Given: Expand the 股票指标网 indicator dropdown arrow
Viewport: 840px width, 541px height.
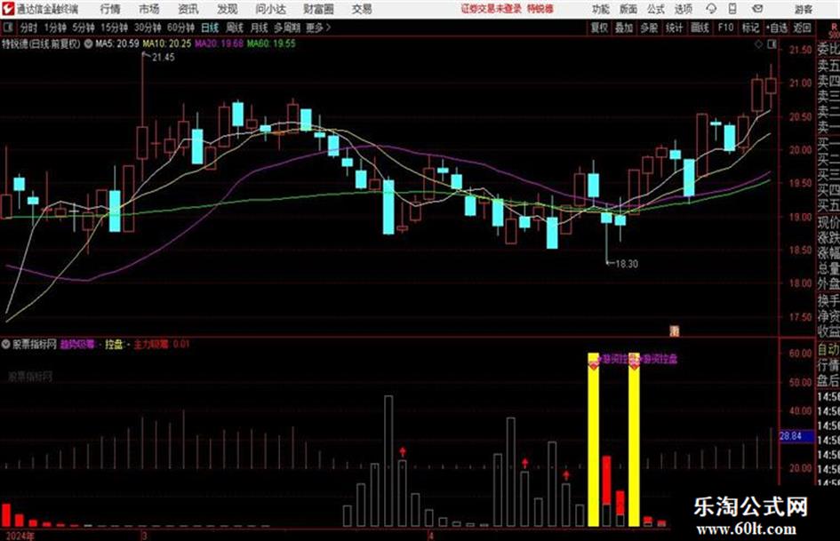Looking at the screenshot, I should pyautogui.click(x=6, y=344).
